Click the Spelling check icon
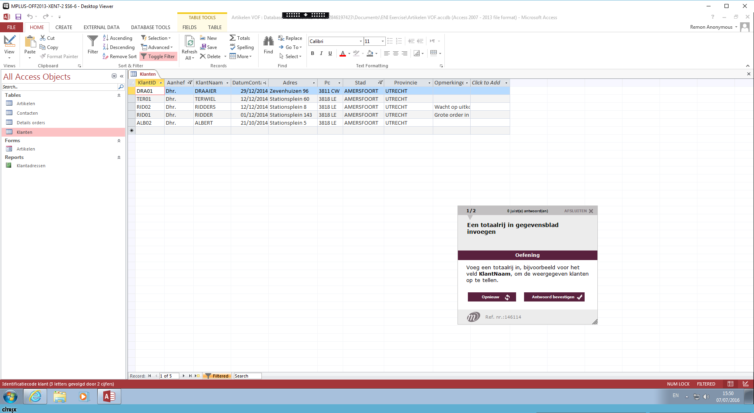The image size is (754, 413). click(233, 47)
